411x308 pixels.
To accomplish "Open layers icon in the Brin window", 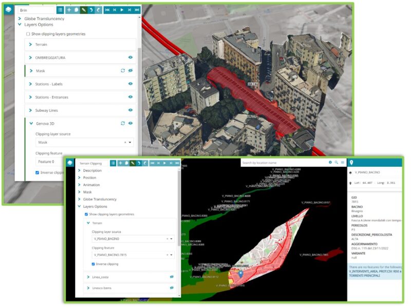I will [x=9, y=10].
